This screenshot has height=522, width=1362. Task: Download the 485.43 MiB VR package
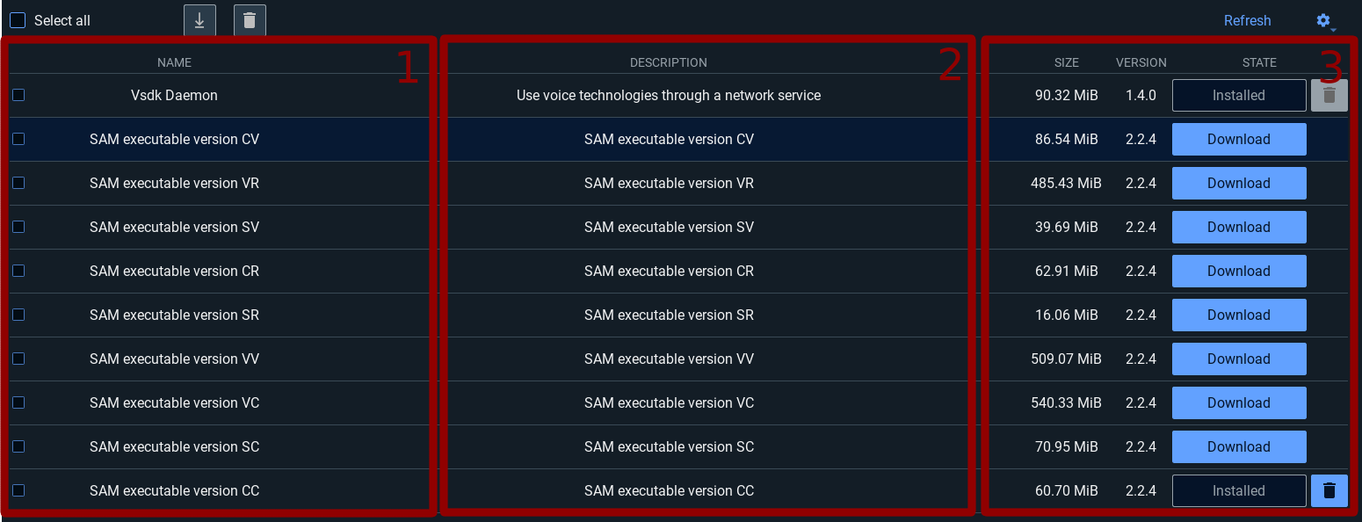[x=1238, y=184]
